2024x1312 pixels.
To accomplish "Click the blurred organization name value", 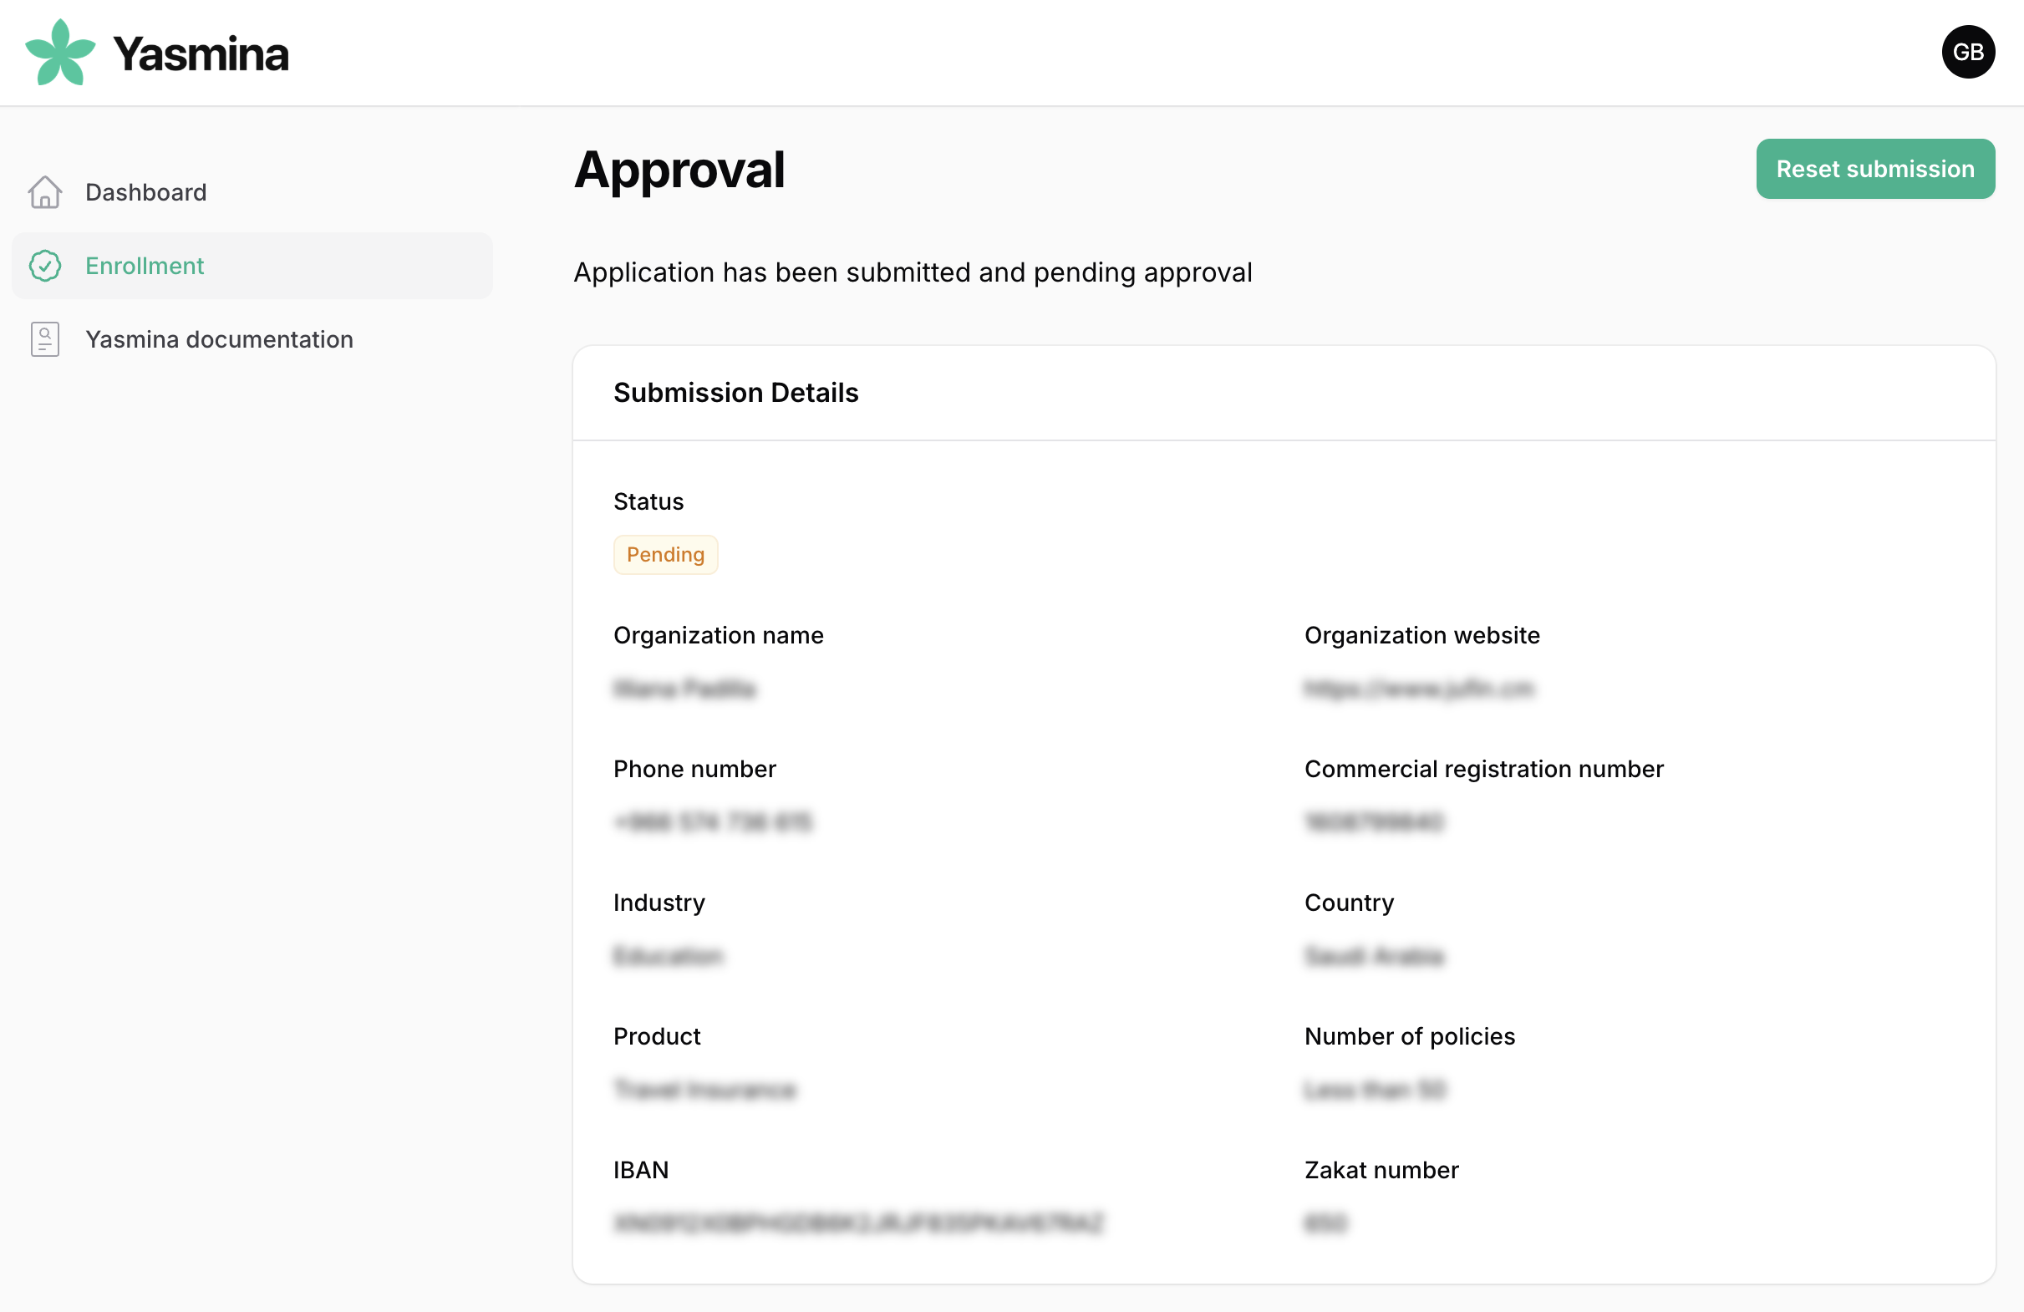I will point(684,689).
